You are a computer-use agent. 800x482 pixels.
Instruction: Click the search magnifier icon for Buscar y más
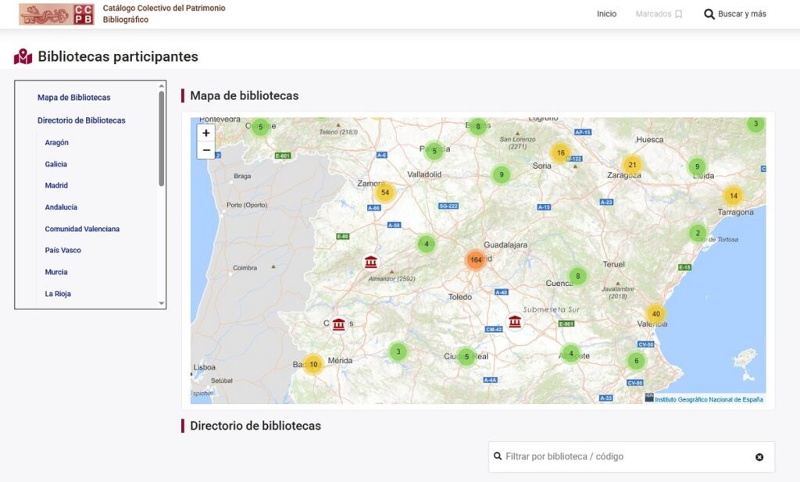[709, 13]
